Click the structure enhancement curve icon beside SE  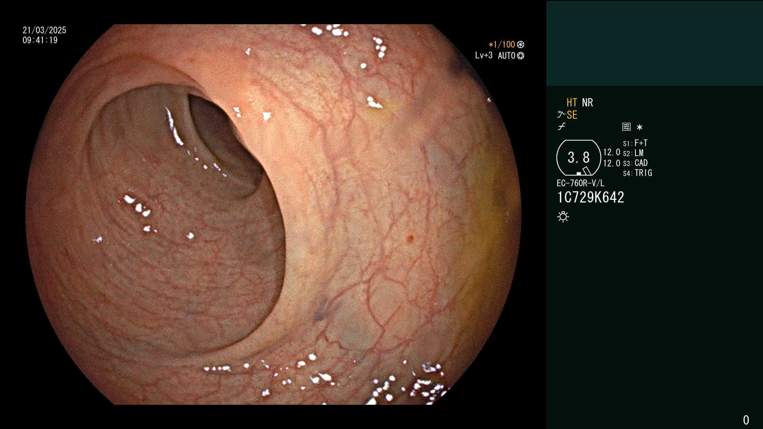[x=561, y=115]
